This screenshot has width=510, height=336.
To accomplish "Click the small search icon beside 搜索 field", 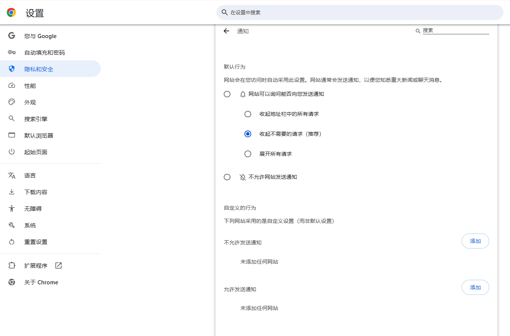I will coord(418,31).
